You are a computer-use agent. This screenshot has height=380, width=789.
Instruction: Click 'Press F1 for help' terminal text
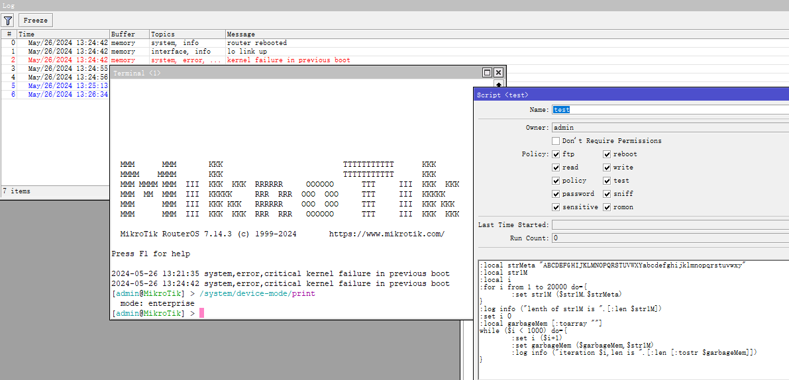tap(150, 254)
